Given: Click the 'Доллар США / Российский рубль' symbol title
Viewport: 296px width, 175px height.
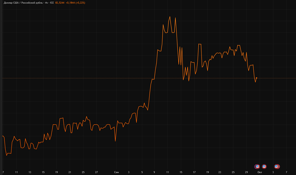Looking at the screenshot, I should point(23,3).
